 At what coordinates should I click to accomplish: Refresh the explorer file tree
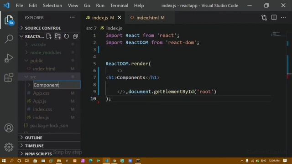[67, 36]
